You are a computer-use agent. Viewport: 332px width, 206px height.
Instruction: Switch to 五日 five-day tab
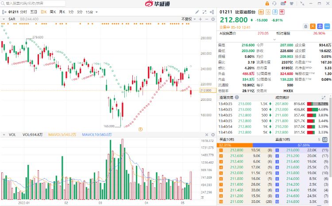click(x=34, y=12)
